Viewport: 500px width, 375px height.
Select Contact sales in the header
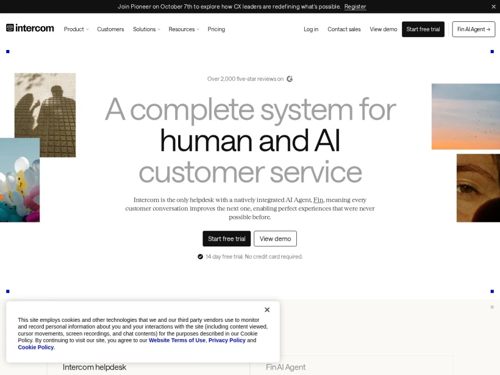tap(344, 29)
